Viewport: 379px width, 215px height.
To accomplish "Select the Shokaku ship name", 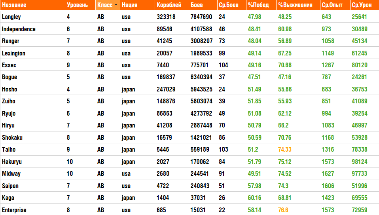I will 12,138.
